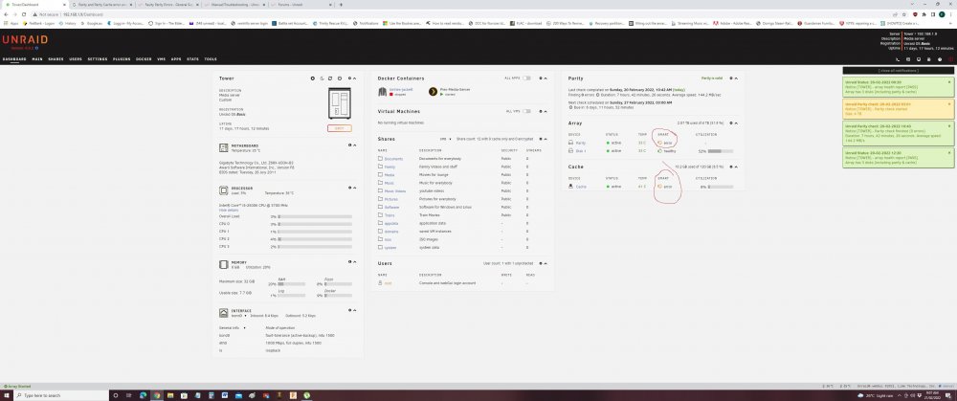The width and height of the screenshot is (957, 401).
Task: Open Disk 1 device link in Array
Action: coord(581,150)
